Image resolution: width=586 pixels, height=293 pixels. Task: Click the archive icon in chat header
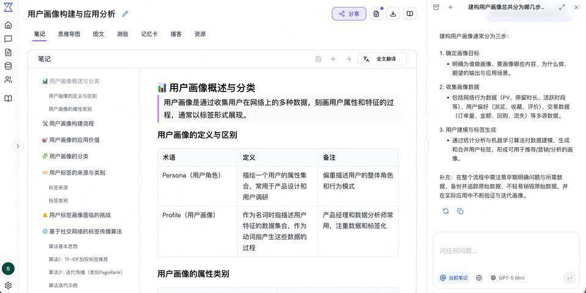pyautogui.click(x=436, y=7)
